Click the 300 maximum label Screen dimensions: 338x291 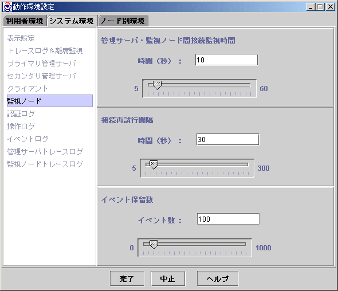point(264,168)
